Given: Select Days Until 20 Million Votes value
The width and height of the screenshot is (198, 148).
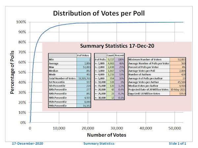Looking at the screenshot, I should coord(178,94).
